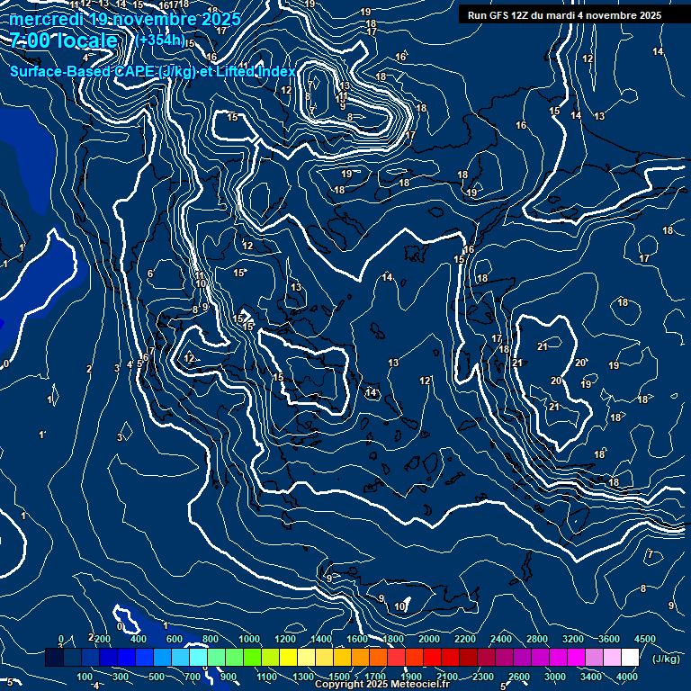Click the "1000" legend value
The height and width of the screenshot is (691, 691).
[x=249, y=639]
